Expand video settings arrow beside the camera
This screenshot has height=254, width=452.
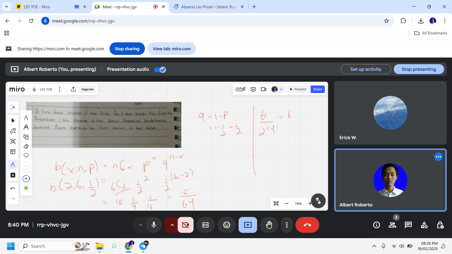pyautogui.click(x=172, y=225)
